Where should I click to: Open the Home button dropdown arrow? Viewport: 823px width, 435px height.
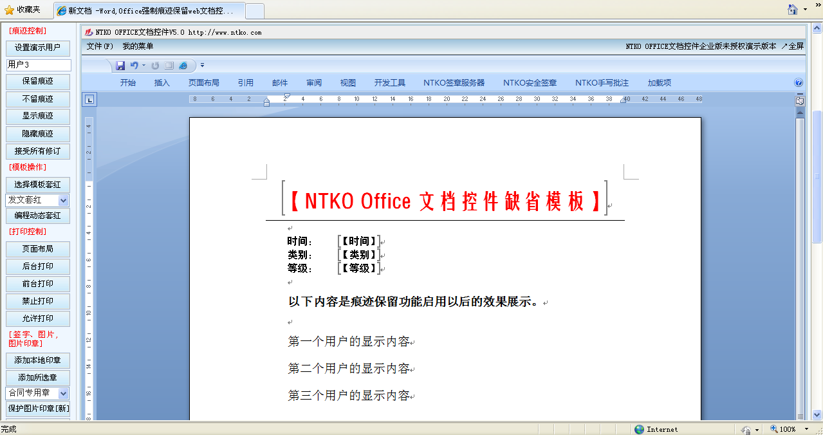pos(806,10)
